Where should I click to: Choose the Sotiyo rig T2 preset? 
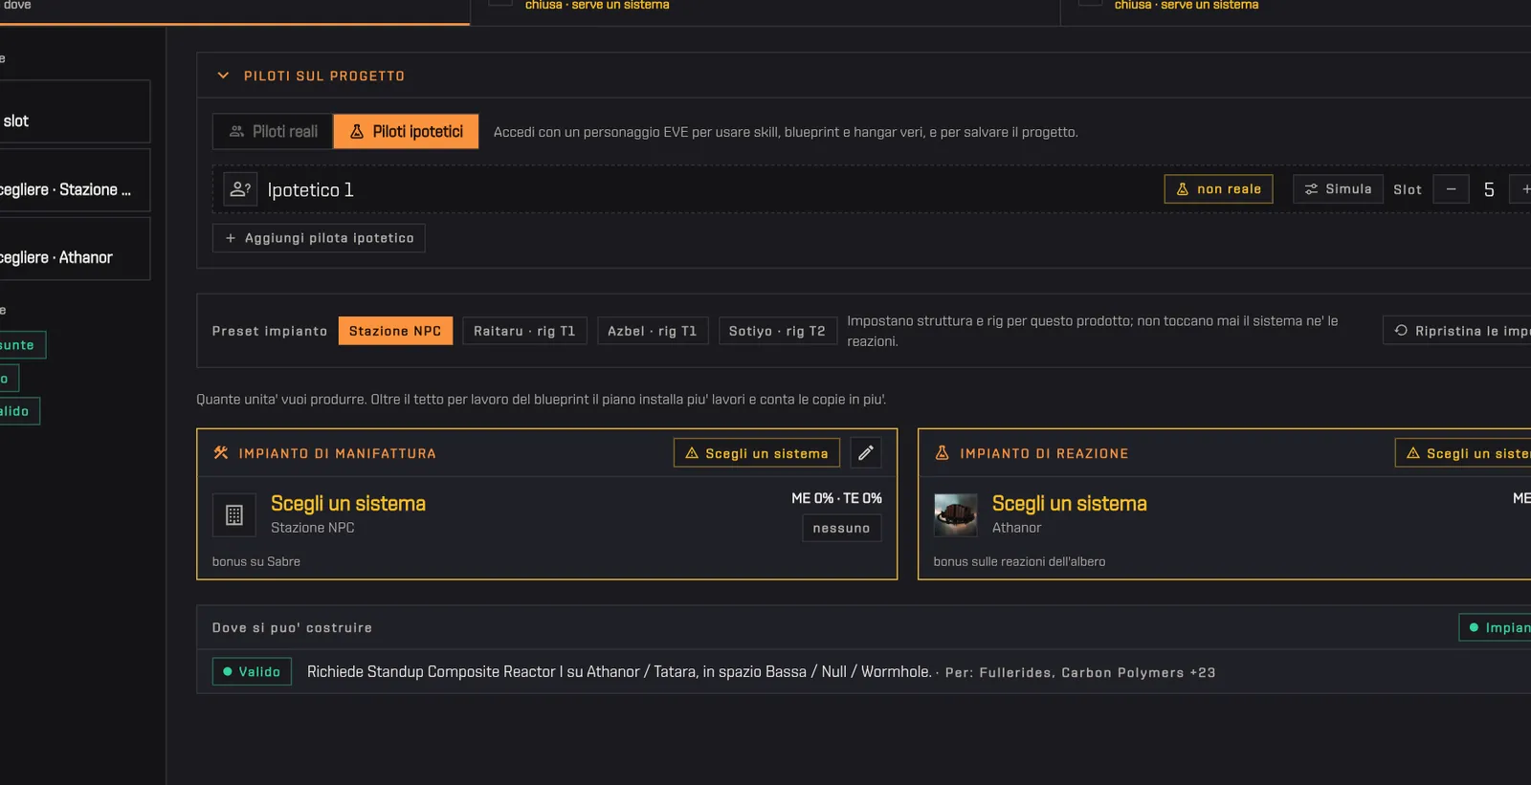(x=777, y=331)
